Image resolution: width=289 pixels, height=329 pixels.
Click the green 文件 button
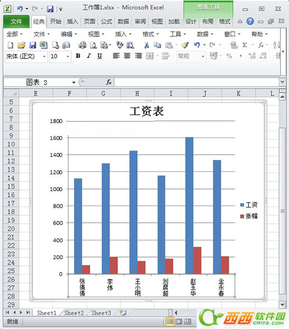[16, 21]
